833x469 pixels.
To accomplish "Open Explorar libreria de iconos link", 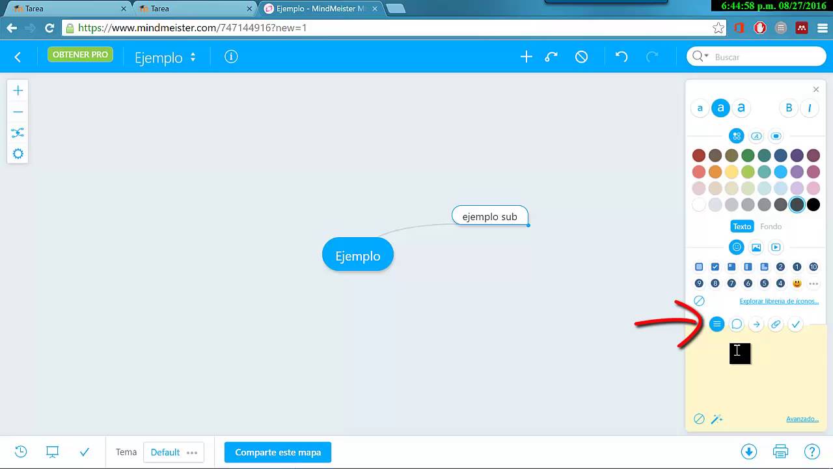I will pos(779,301).
